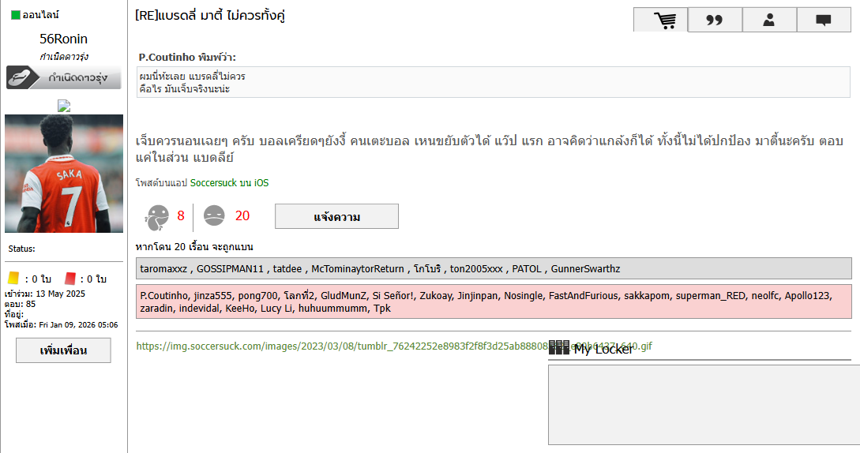860x453 pixels.
Task: Click the red card icon
Action: point(70,279)
